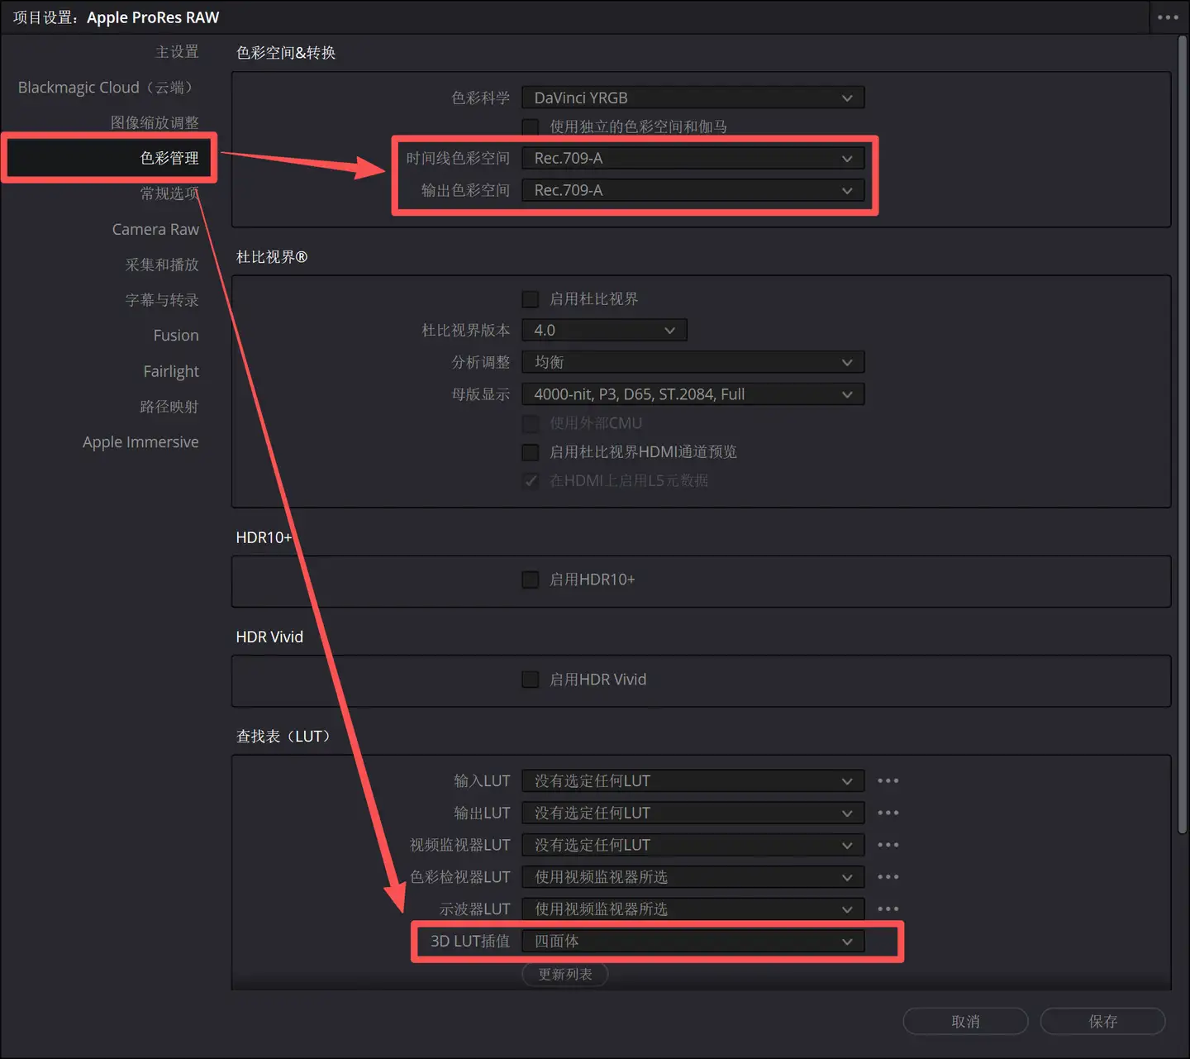Open the 3D LUT插值 四面体 dropdown
The image size is (1190, 1059).
coord(693,941)
